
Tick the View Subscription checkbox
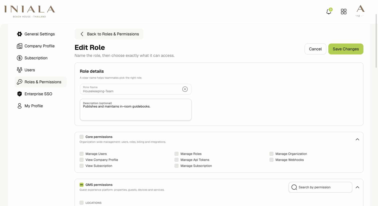pos(81,166)
